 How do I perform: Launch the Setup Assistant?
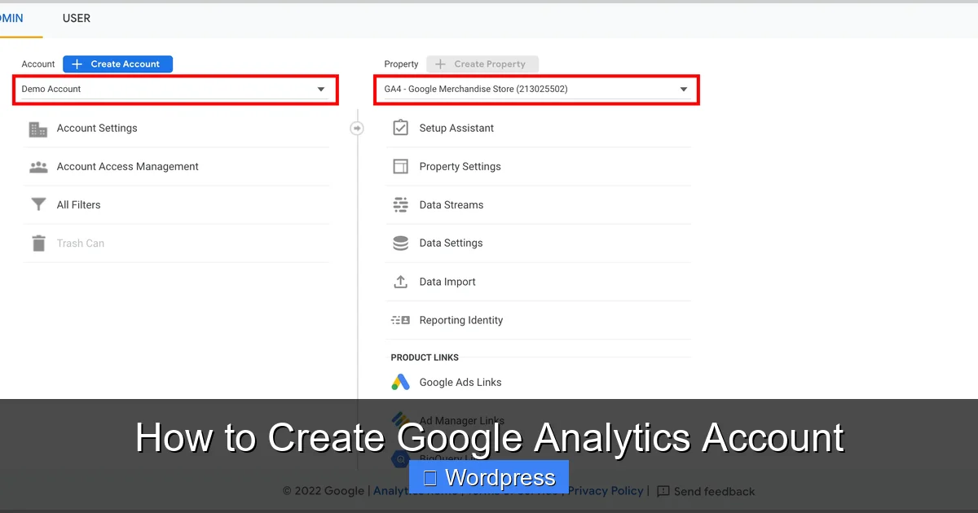click(x=456, y=128)
